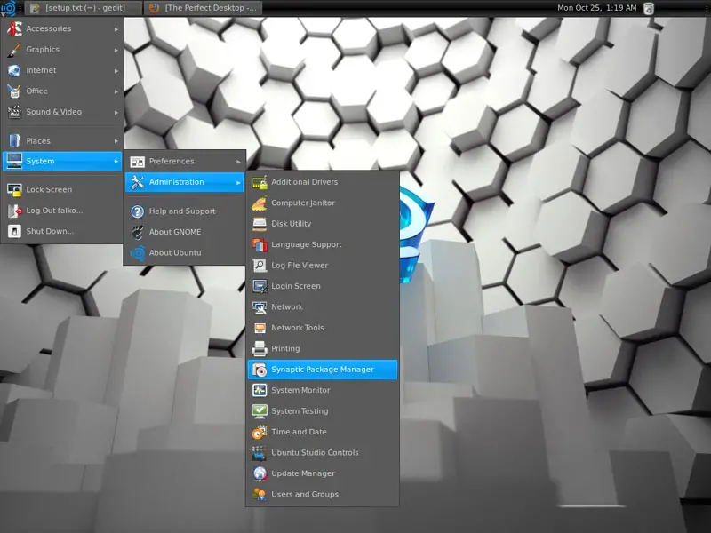
Task: Expand the Places submenu arrow
Action: point(116,141)
